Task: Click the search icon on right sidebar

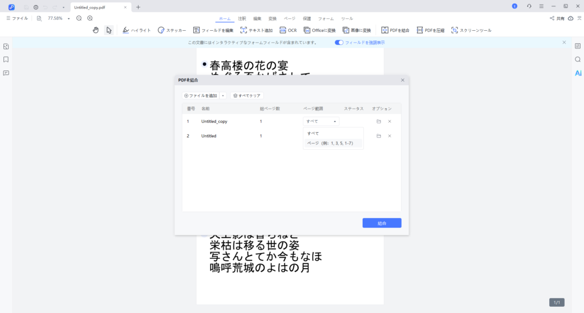Action: click(578, 60)
